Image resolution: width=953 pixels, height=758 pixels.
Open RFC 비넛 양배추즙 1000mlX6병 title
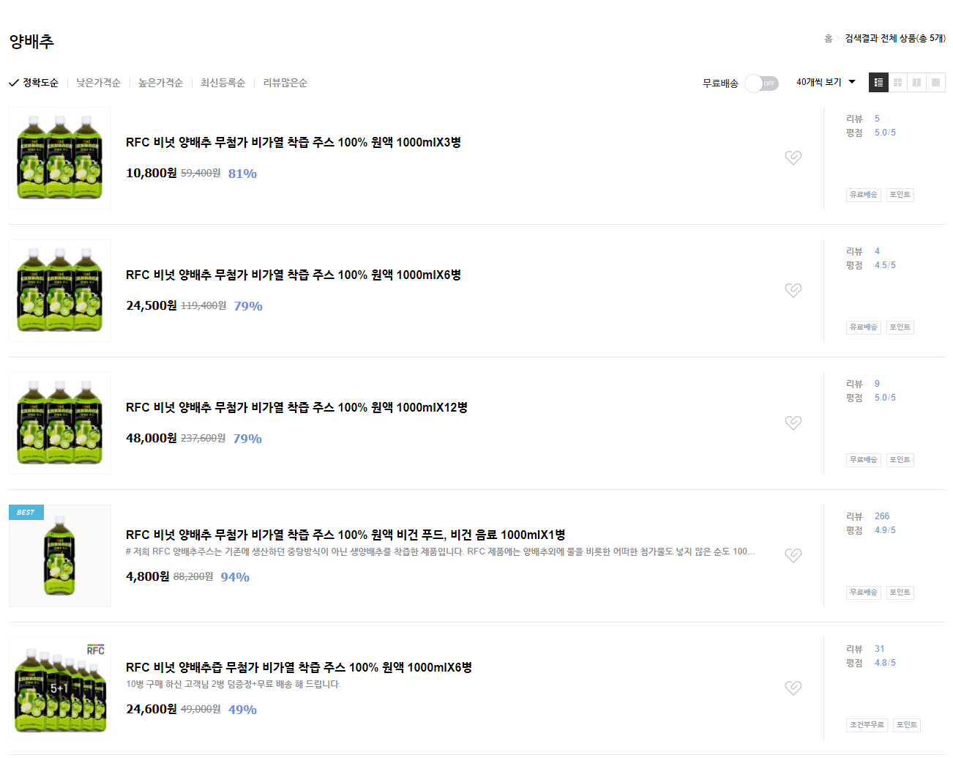pyautogui.click(x=299, y=667)
